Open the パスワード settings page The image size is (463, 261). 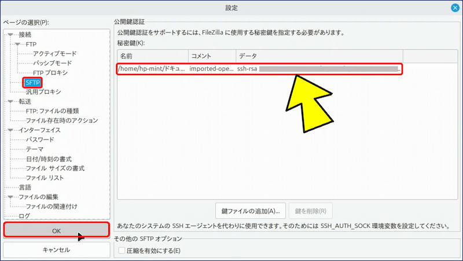[40, 139]
